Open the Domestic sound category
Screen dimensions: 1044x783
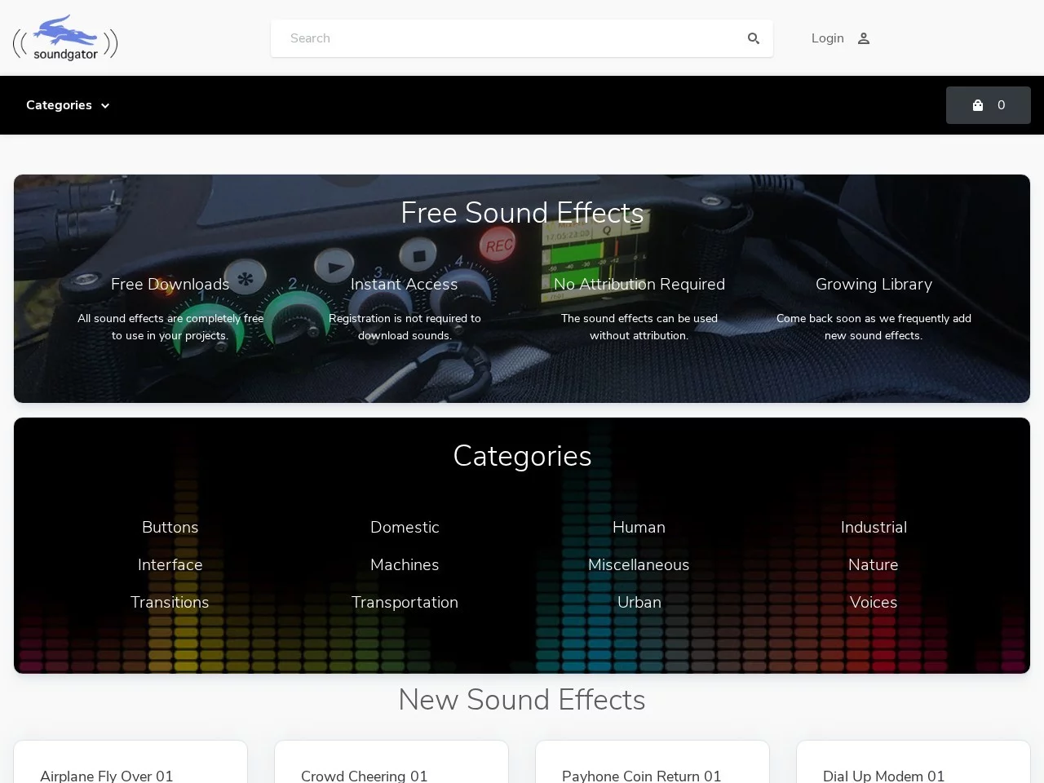[x=405, y=528]
